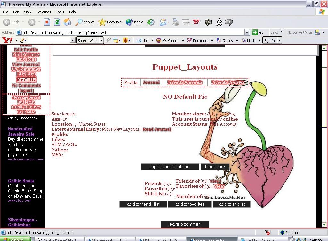
Task: Click the blocked-content eye icon in status bar
Action: 267,232
